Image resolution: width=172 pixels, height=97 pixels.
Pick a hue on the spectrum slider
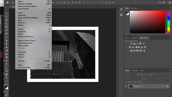pos(169,22)
